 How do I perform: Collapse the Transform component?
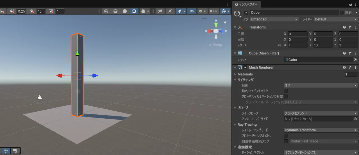[x=235, y=27]
